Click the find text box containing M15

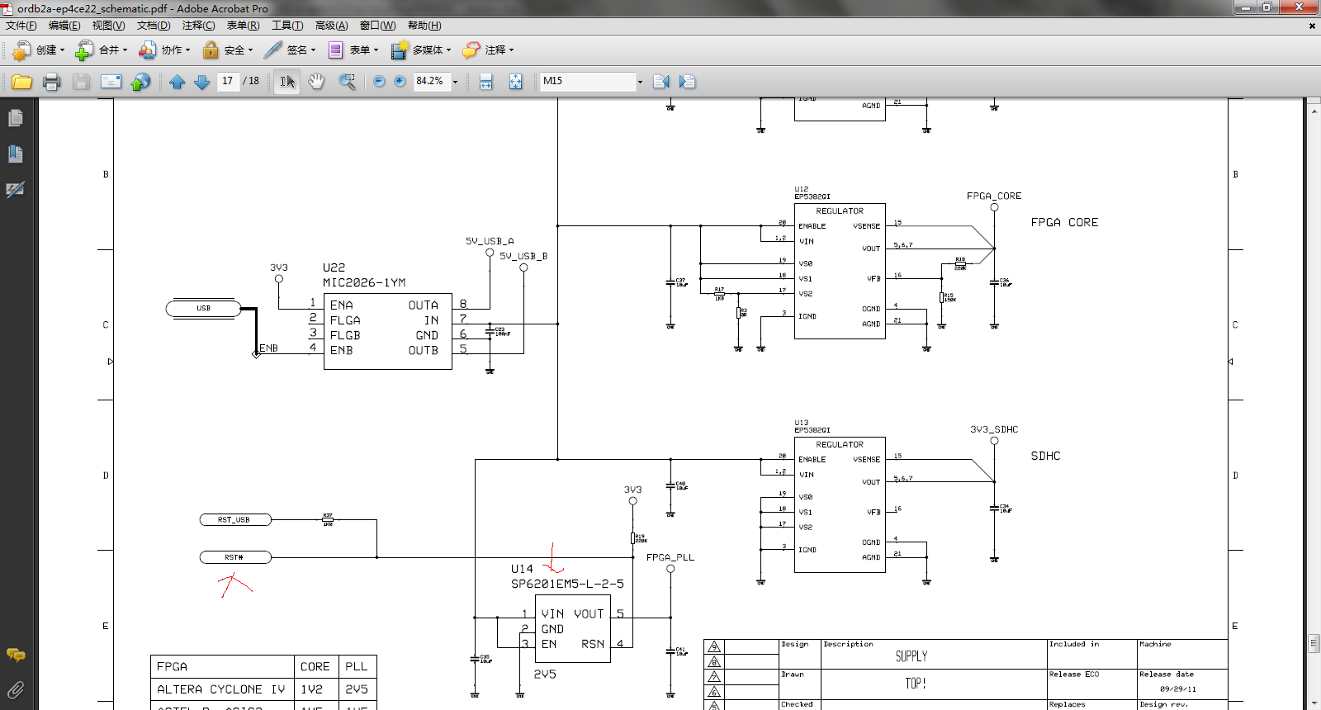pyautogui.click(x=588, y=81)
